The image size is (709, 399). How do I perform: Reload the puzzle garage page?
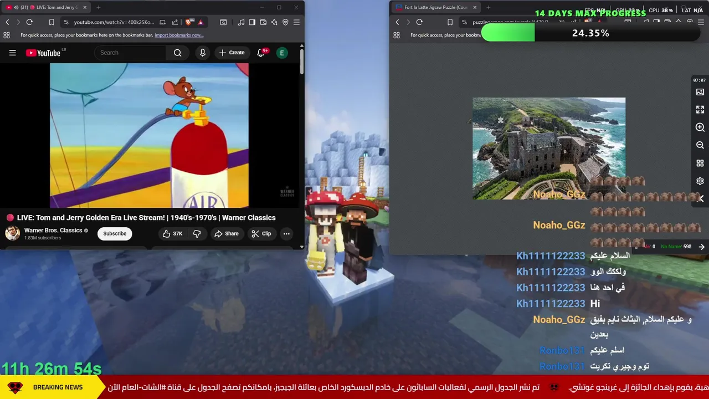(419, 22)
